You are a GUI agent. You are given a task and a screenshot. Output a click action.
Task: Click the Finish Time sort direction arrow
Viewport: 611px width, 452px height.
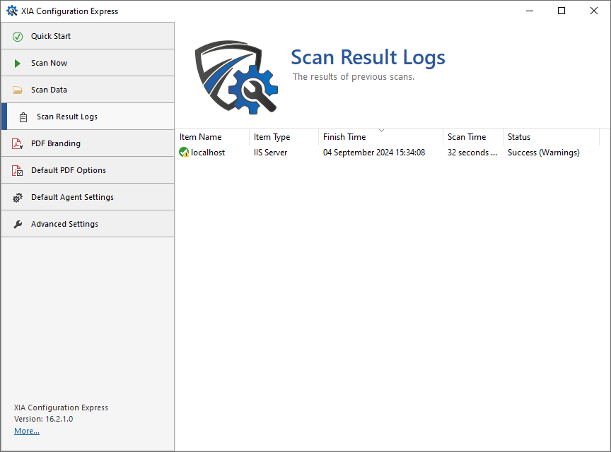[x=381, y=131]
